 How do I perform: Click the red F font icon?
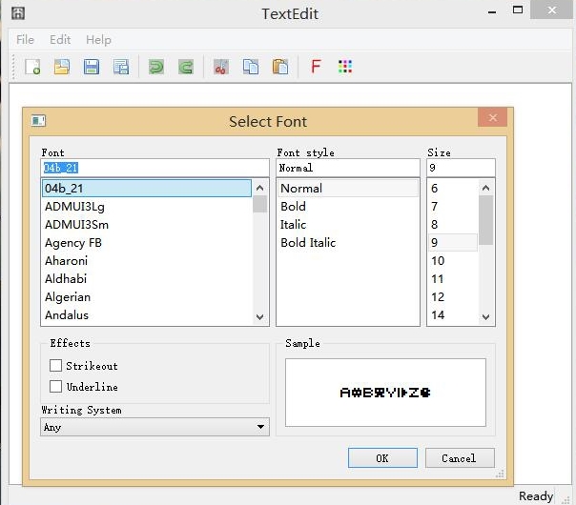316,67
